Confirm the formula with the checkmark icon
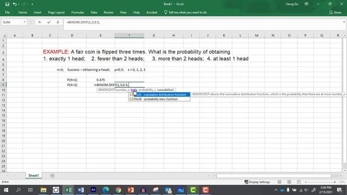 click(x=49, y=22)
